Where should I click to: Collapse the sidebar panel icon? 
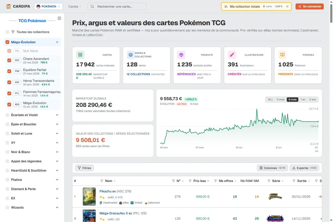[x=59, y=18]
